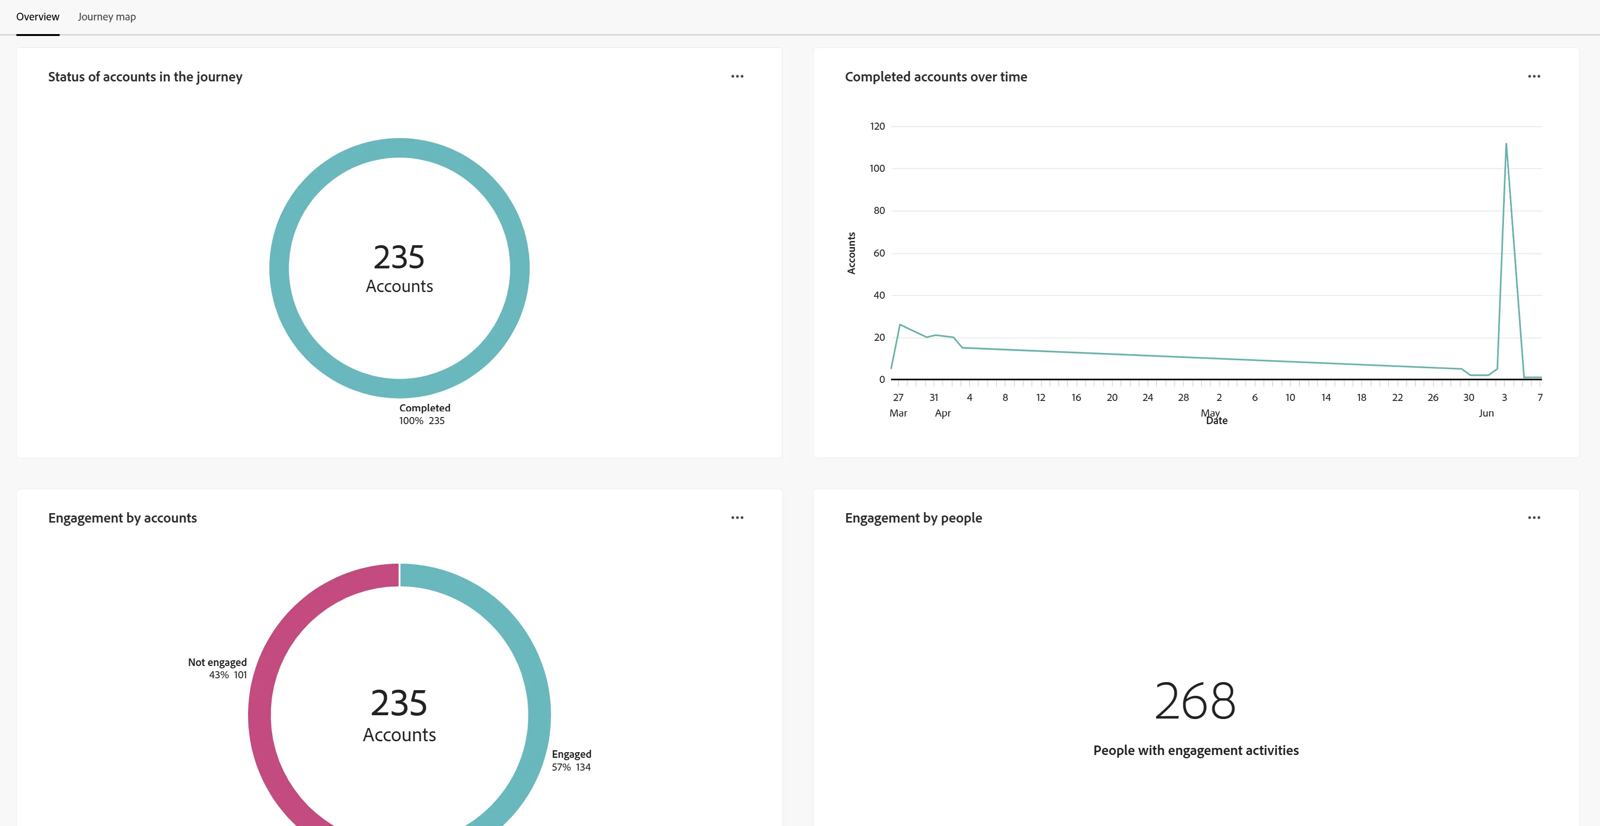Image resolution: width=1600 pixels, height=826 pixels.
Task: Click the '57% 134' value
Action: [571, 768]
